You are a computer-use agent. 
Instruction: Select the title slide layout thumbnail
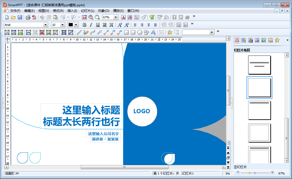(x=259, y=65)
